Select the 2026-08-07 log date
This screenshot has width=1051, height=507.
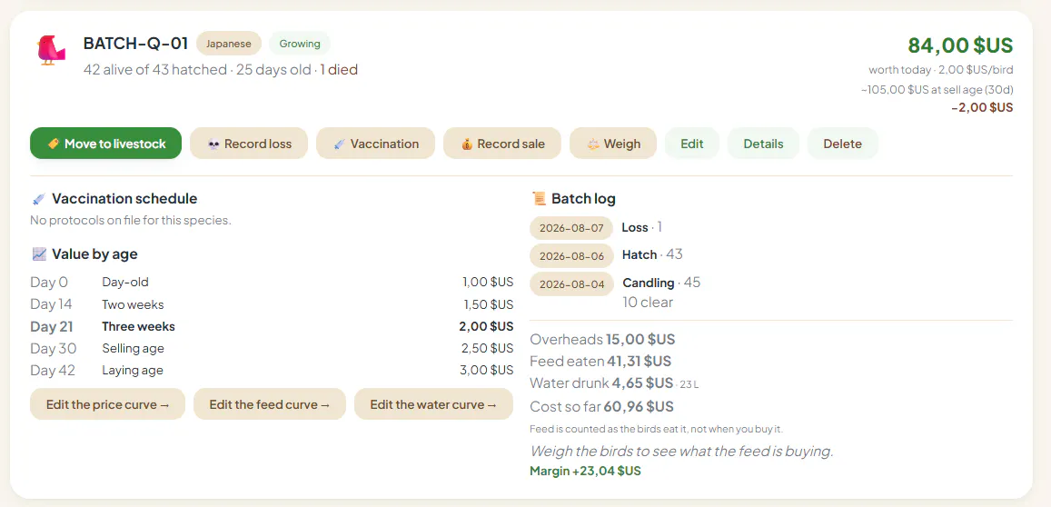click(x=571, y=228)
